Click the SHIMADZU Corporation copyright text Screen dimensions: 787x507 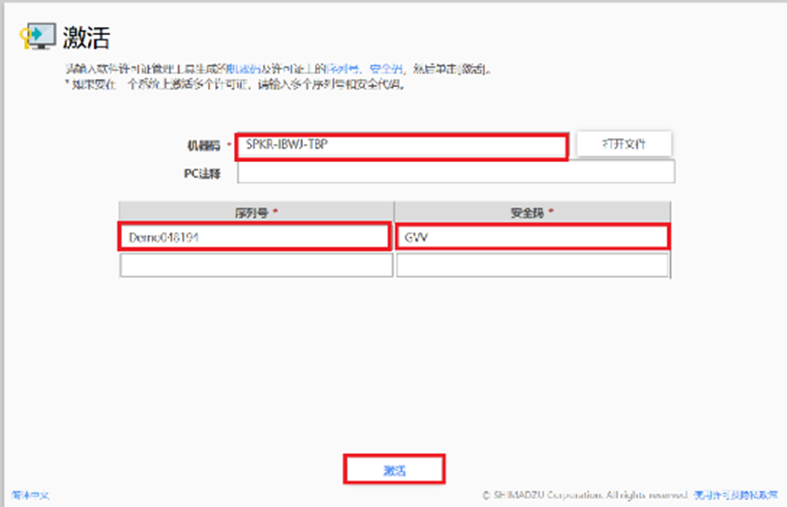[586, 494]
